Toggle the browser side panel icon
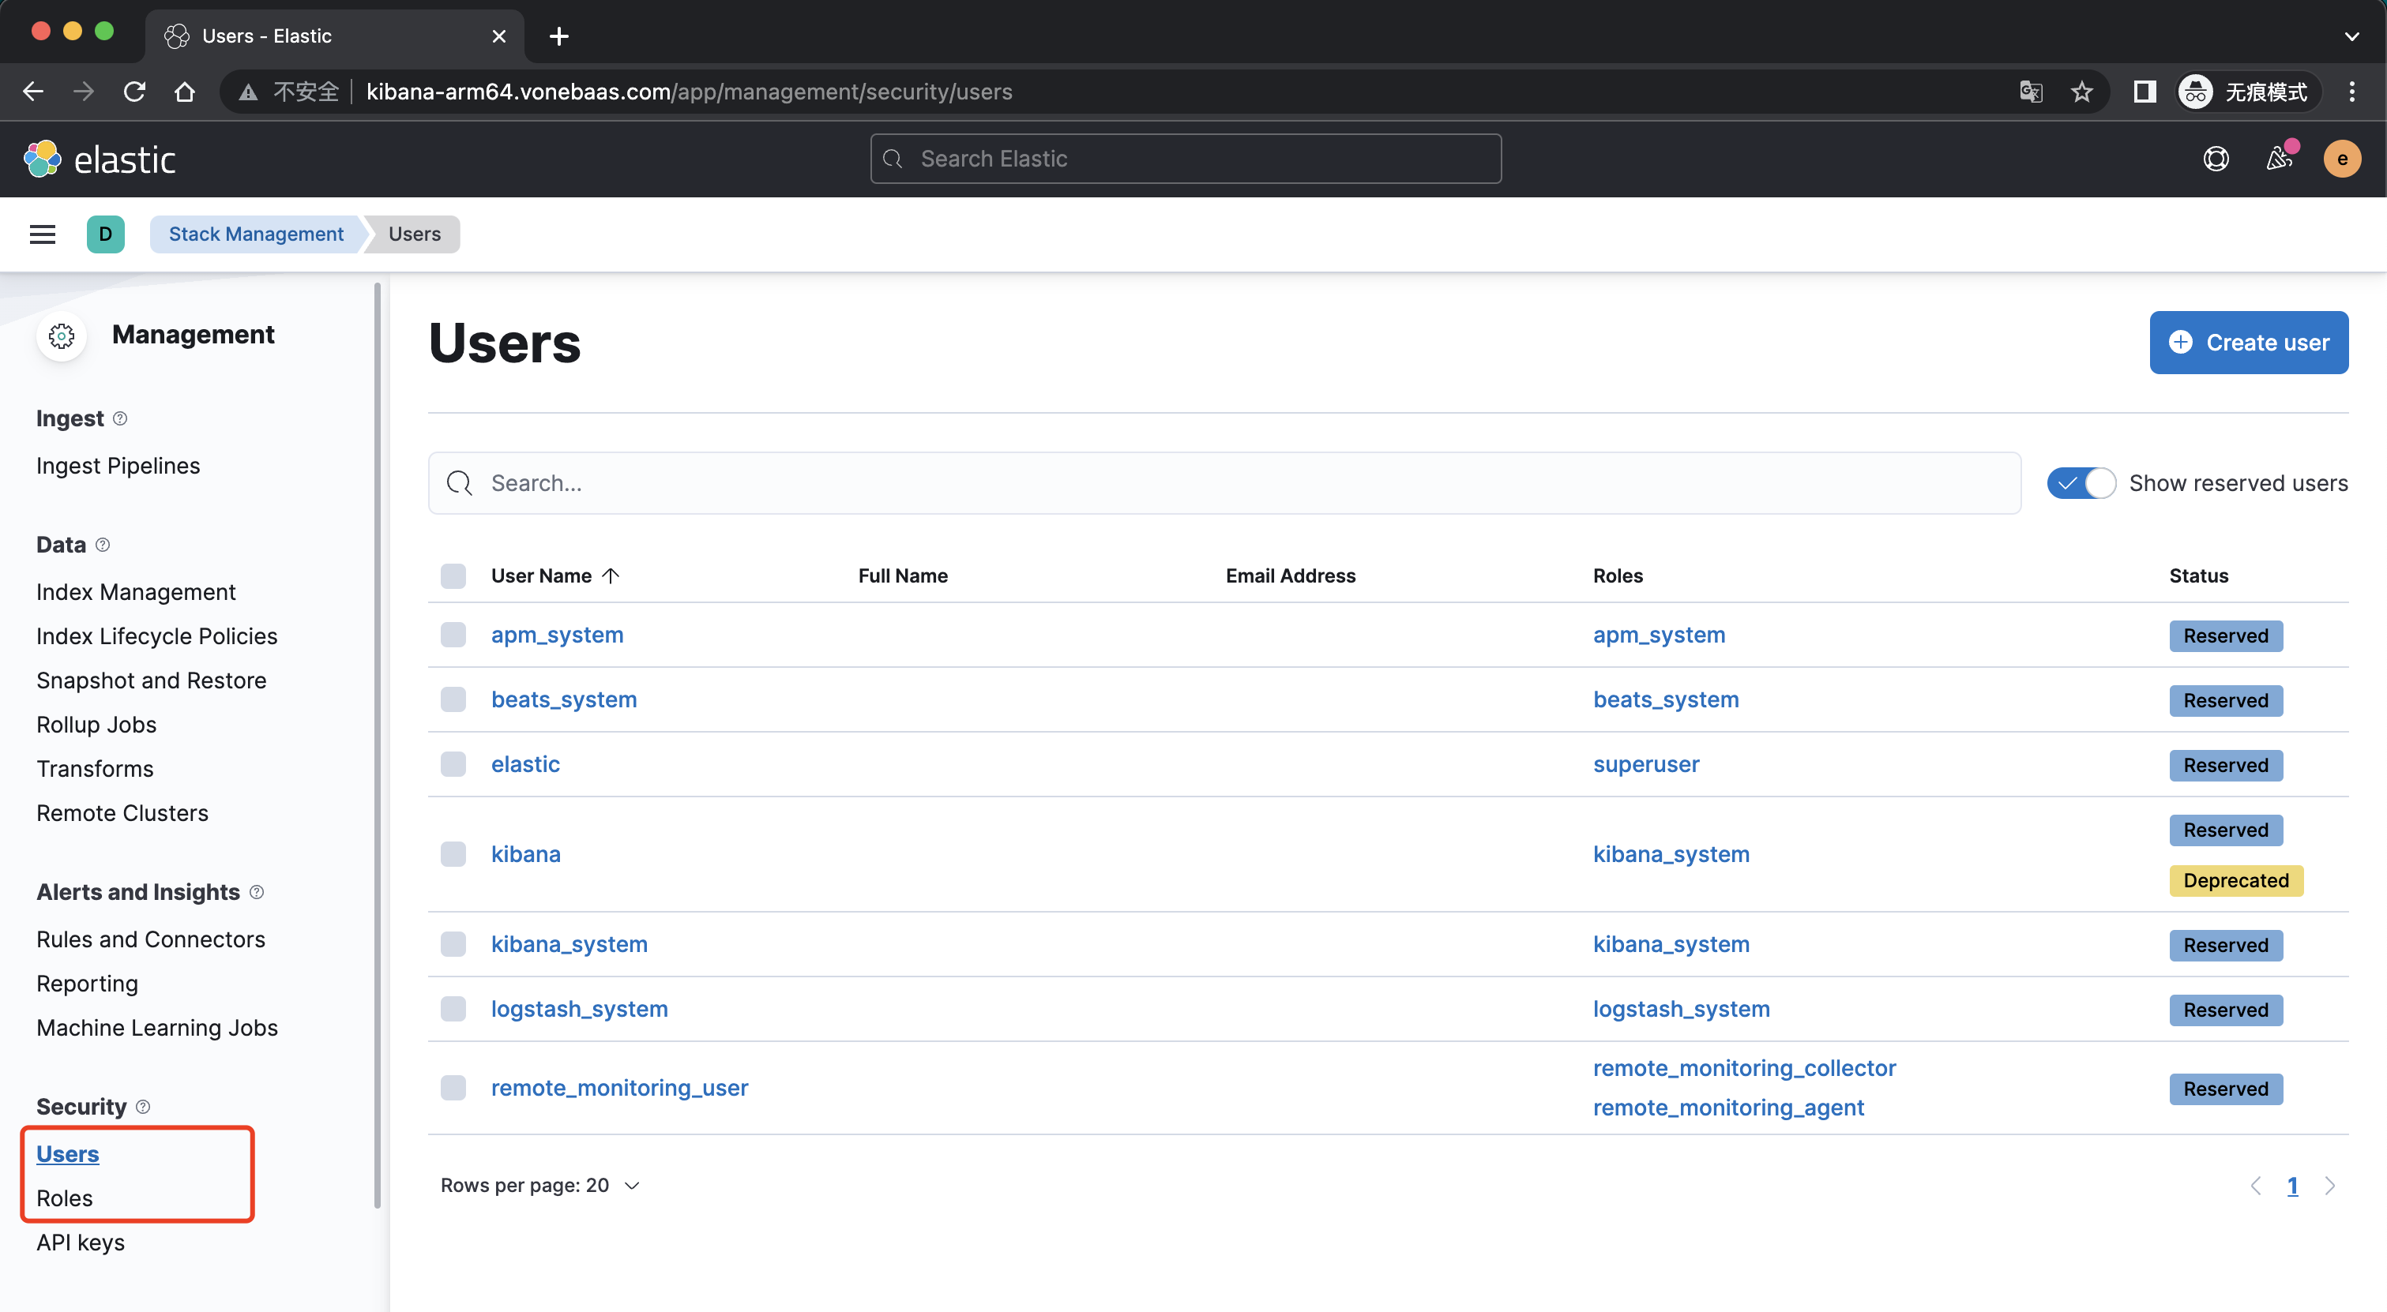This screenshot has height=1312, width=2387. point(2145,92)
